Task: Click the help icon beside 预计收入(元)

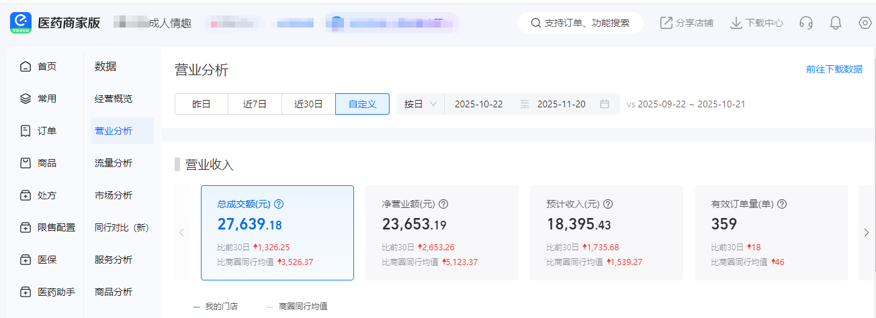Action: point(608,204)
